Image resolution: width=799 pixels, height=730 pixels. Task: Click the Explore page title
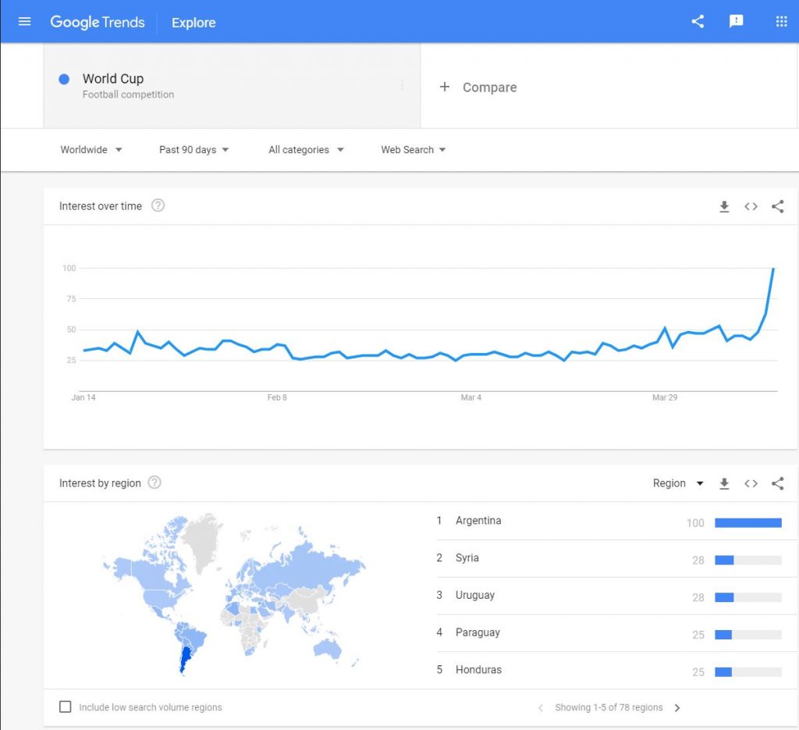click(194, 23)
